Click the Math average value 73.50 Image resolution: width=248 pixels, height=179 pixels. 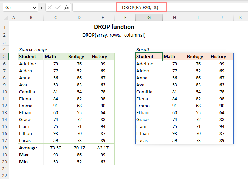tap(56, 148)
